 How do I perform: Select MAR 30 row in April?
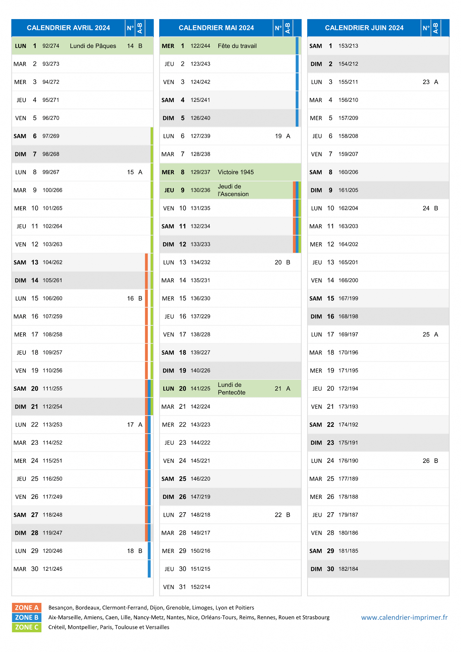[82, 569]
